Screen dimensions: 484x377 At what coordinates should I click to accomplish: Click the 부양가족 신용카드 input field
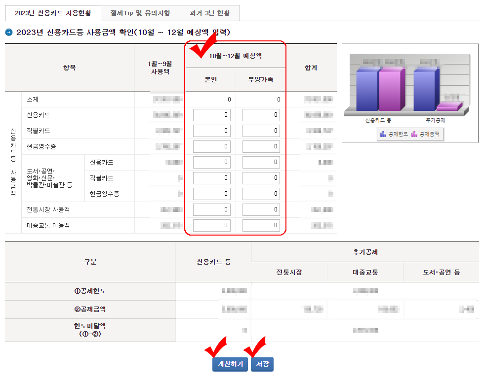tap(260, 115)
